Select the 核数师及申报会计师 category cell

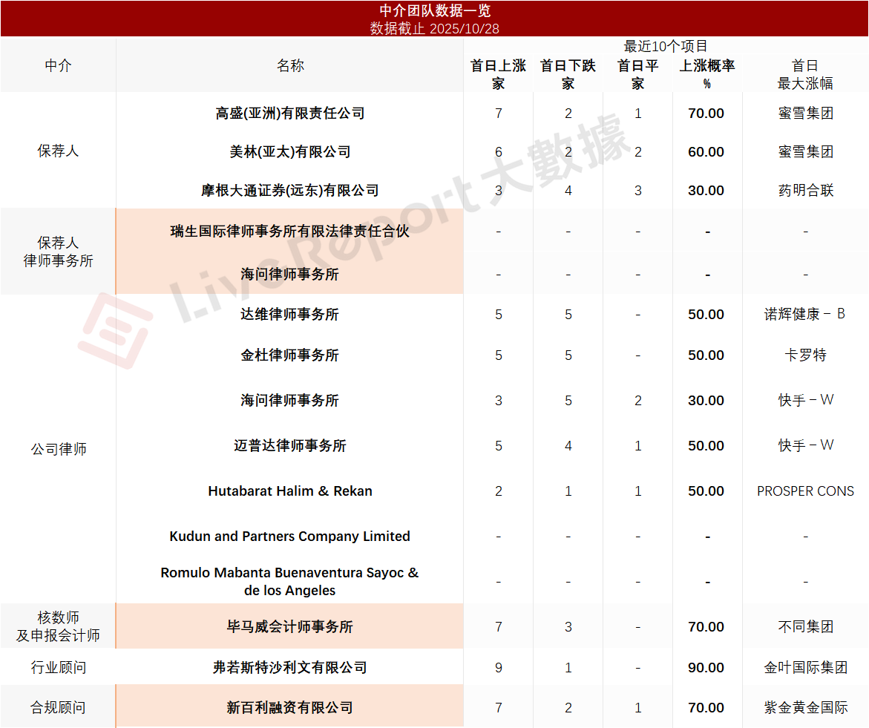(x=58, y=626)
